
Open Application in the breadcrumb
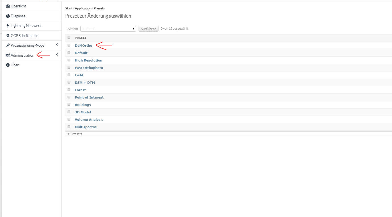(x=83, y=8)
